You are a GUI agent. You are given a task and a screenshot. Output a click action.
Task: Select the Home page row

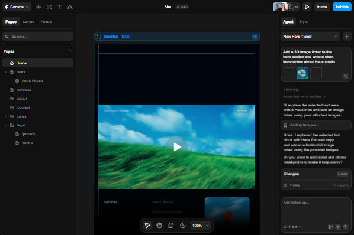[38, 63]
